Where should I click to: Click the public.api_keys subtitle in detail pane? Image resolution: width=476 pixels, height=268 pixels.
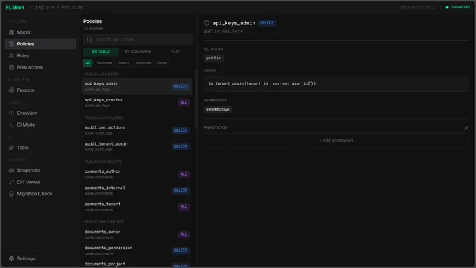pos(223,31)
